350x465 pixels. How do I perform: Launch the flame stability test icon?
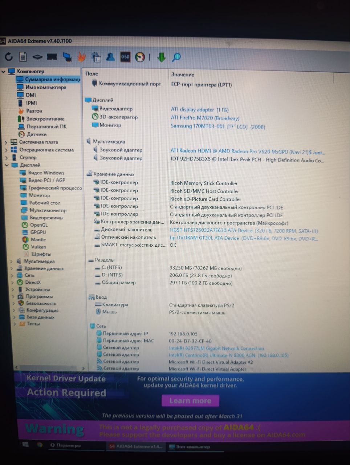(82, 57)
